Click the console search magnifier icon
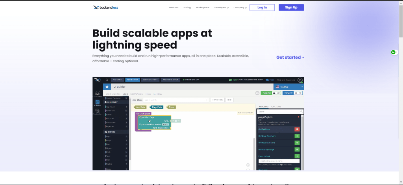The width and height of the screenshot is (403, 185). click(x=107, y=80)
